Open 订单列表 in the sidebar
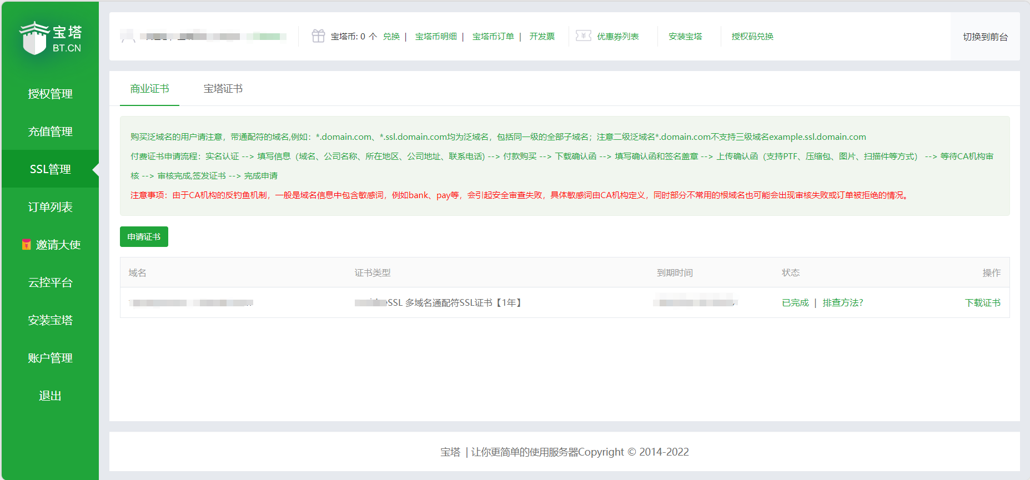 coord(51,207)
